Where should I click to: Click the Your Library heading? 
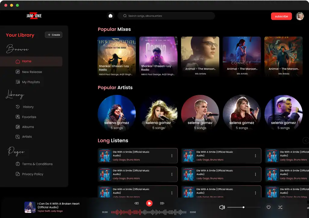tap(20, 35)
